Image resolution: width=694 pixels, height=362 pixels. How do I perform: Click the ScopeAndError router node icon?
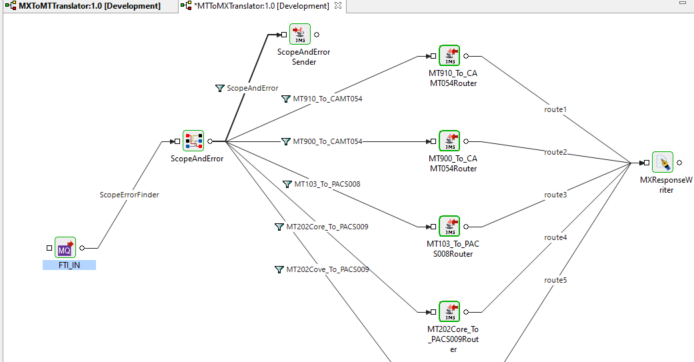pyautogui.click(x=193, y=141)
